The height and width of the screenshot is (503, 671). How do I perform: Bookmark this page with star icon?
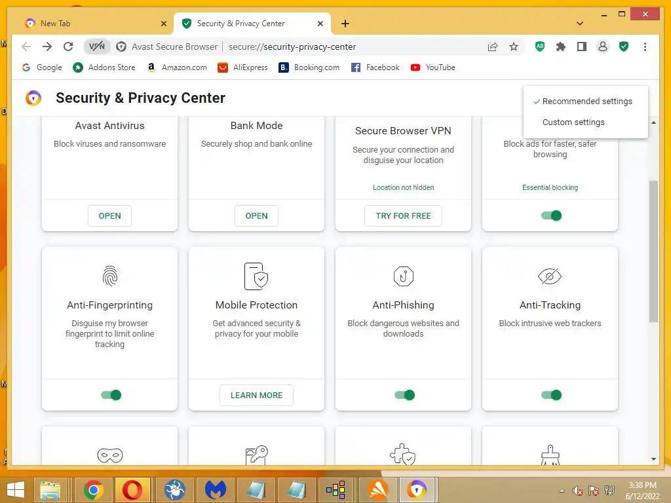tap(514, 47)
